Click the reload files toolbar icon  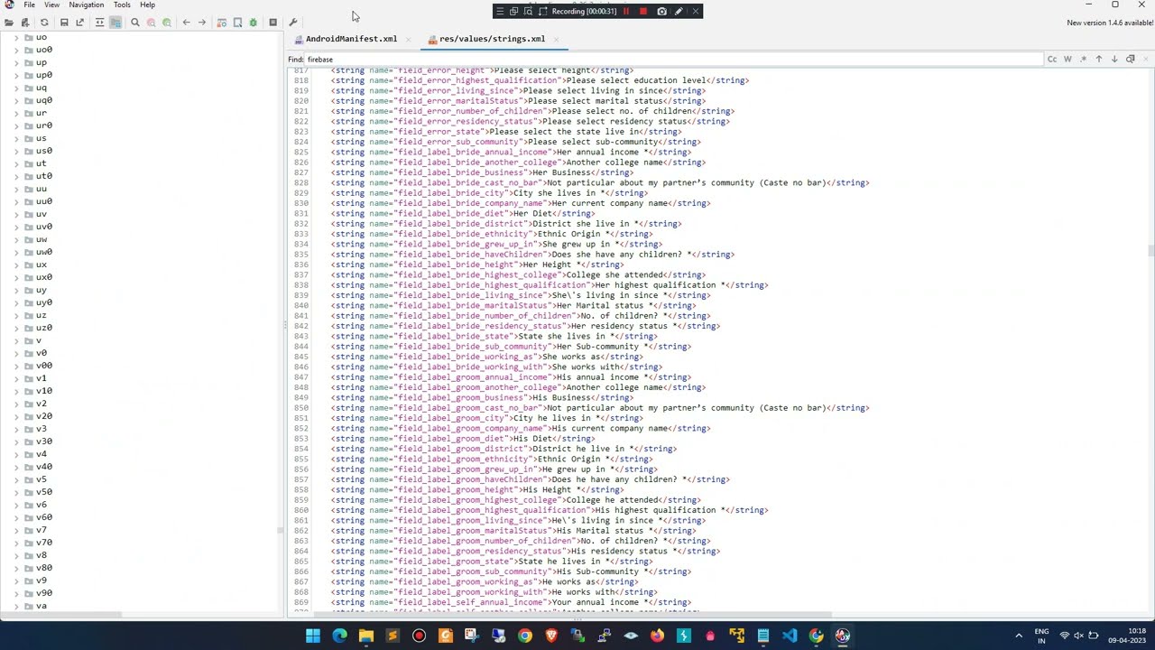tap(43, 23)
